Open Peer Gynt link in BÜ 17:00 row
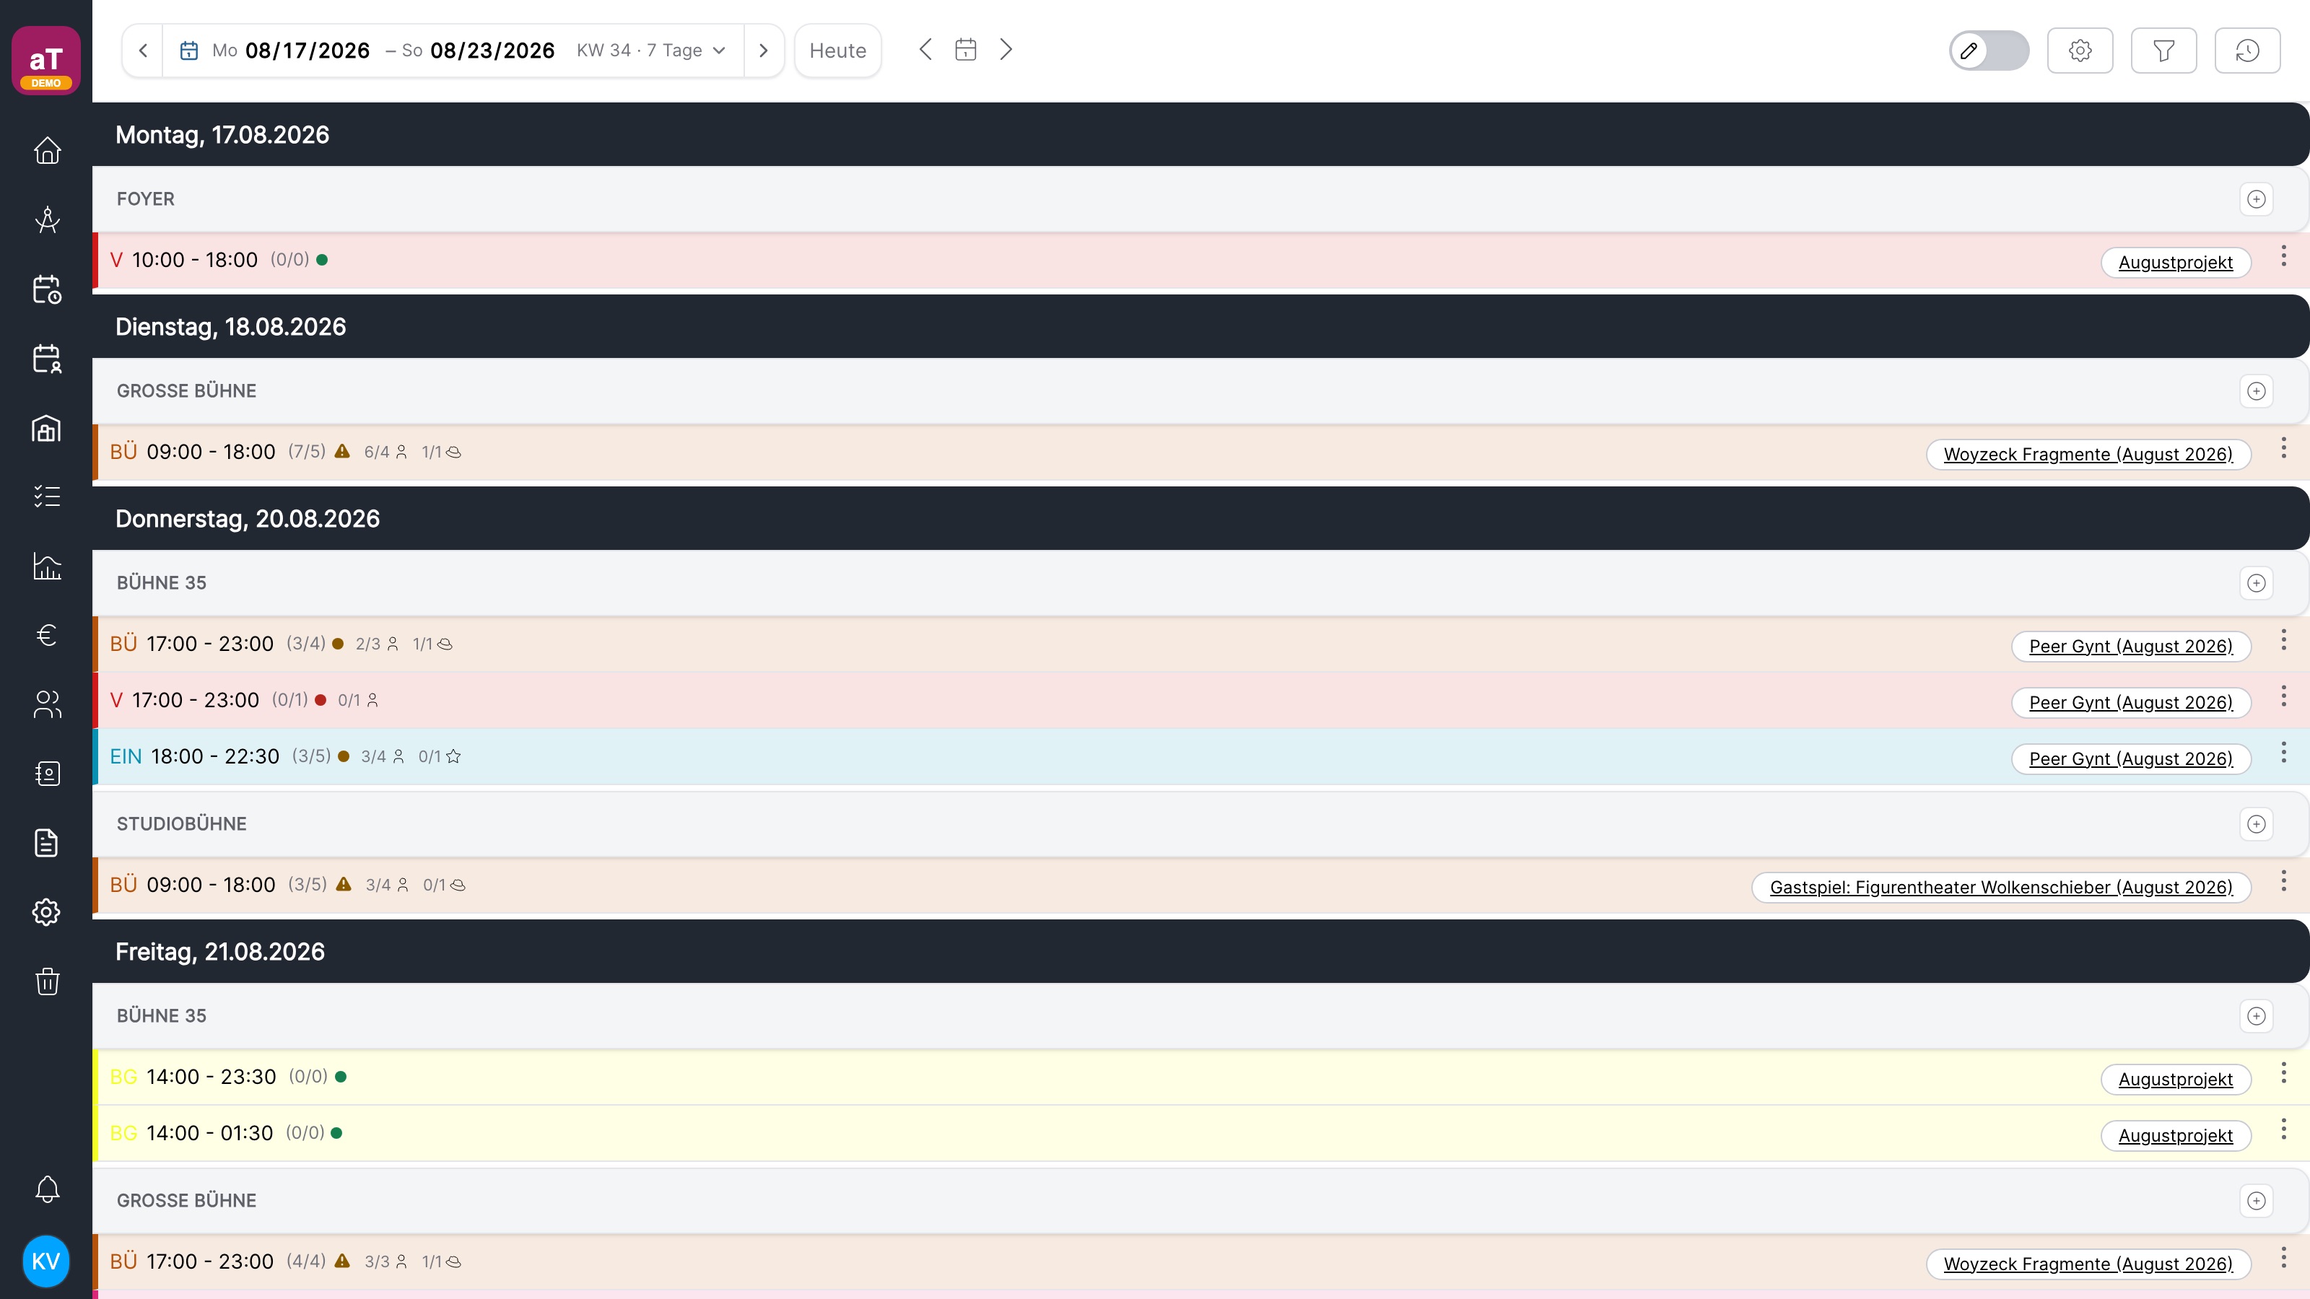 tap(2131, 647)
